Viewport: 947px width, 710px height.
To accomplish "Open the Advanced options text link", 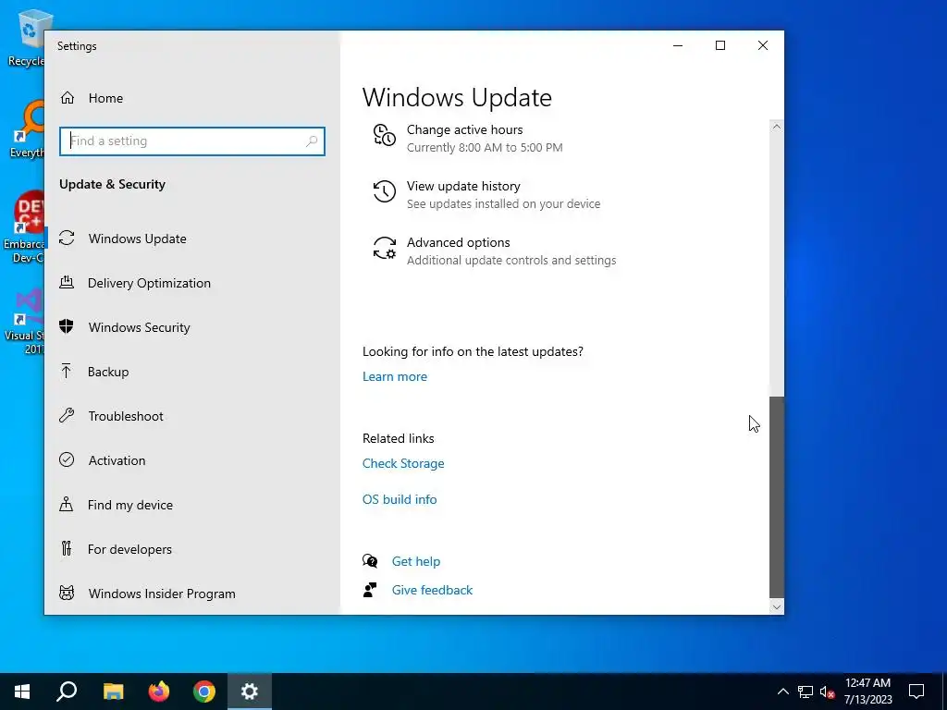I will 459,242.
